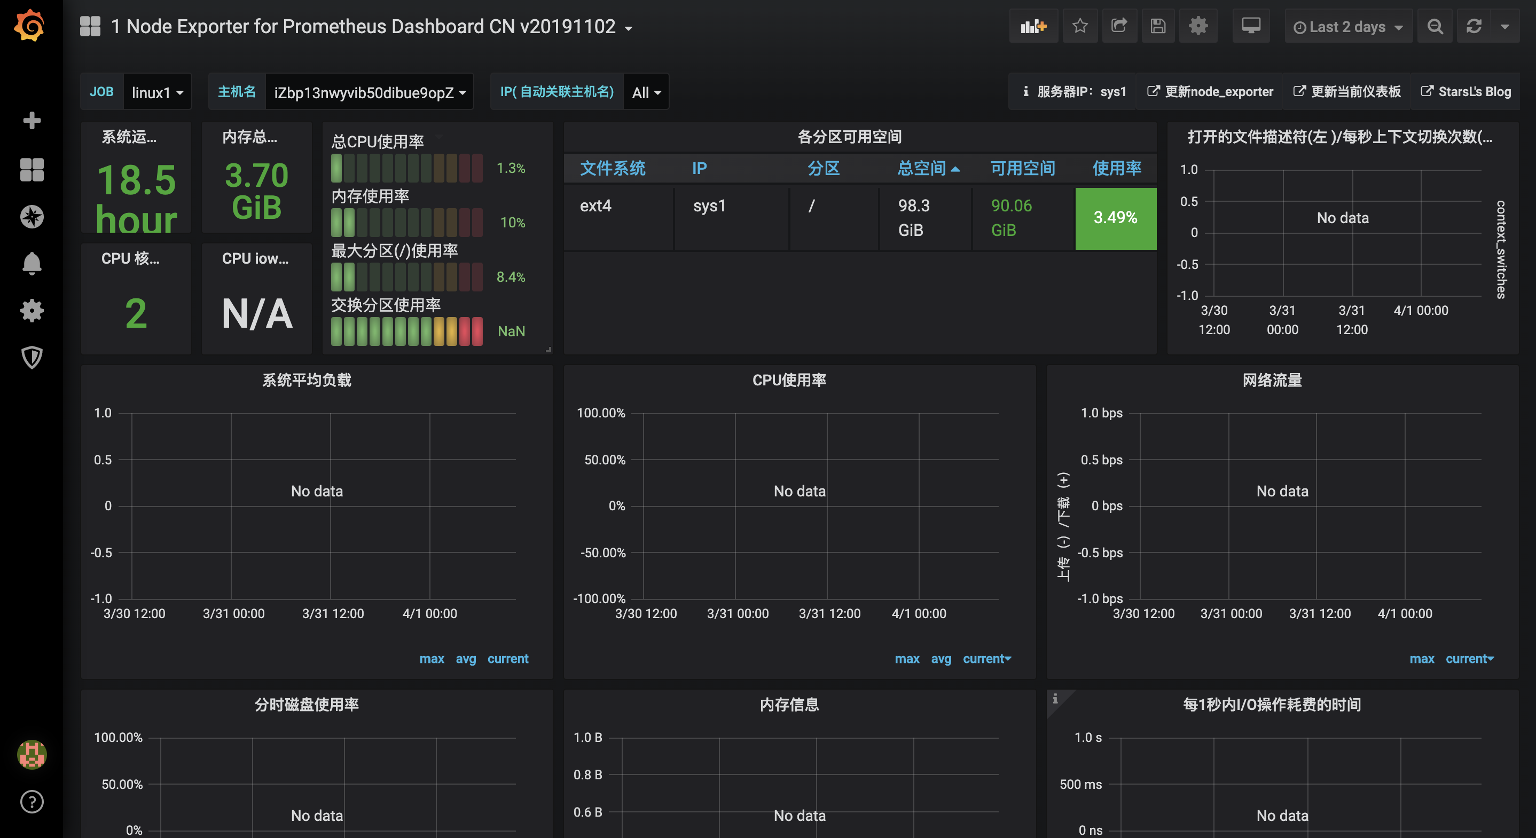The height and width of the screenshot is (838, 1536).
Task: Click the 内存使用率 bar gauge
Action: coord(407,223)
